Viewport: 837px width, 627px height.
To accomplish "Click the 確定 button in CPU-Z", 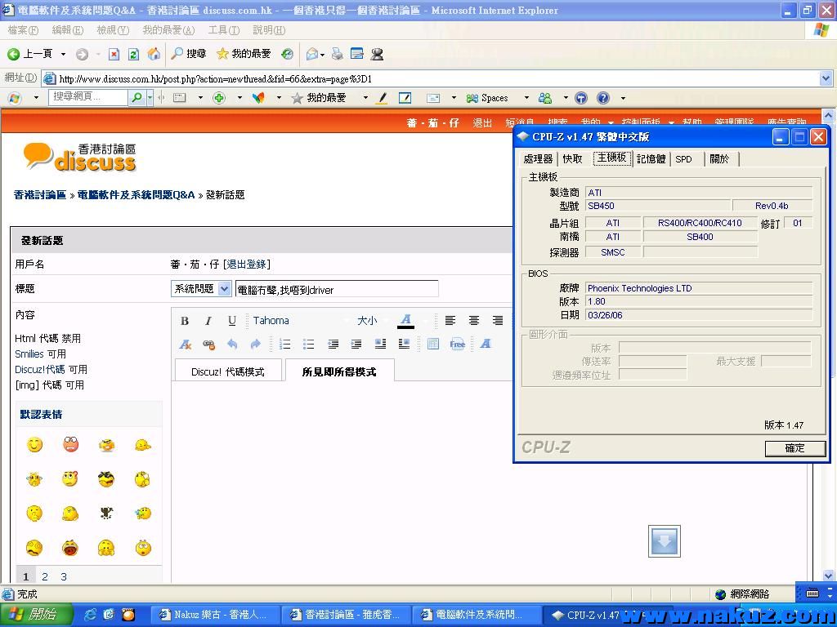I will point(794,448).
